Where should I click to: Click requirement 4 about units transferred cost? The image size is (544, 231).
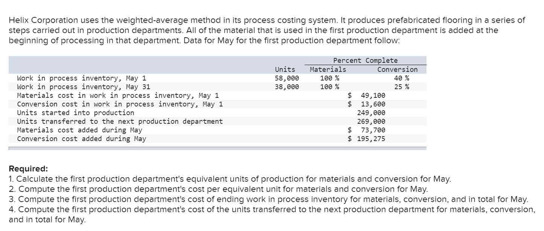[272, 214]
